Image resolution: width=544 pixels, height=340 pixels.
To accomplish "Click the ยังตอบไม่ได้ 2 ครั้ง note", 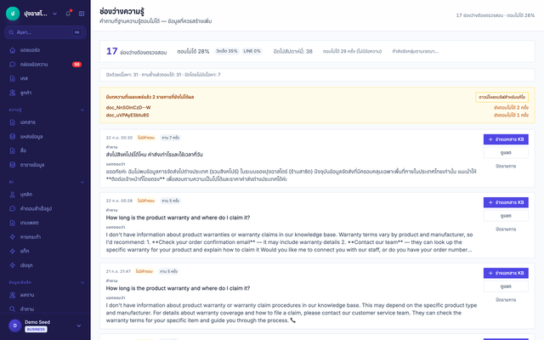I will 511,108.
